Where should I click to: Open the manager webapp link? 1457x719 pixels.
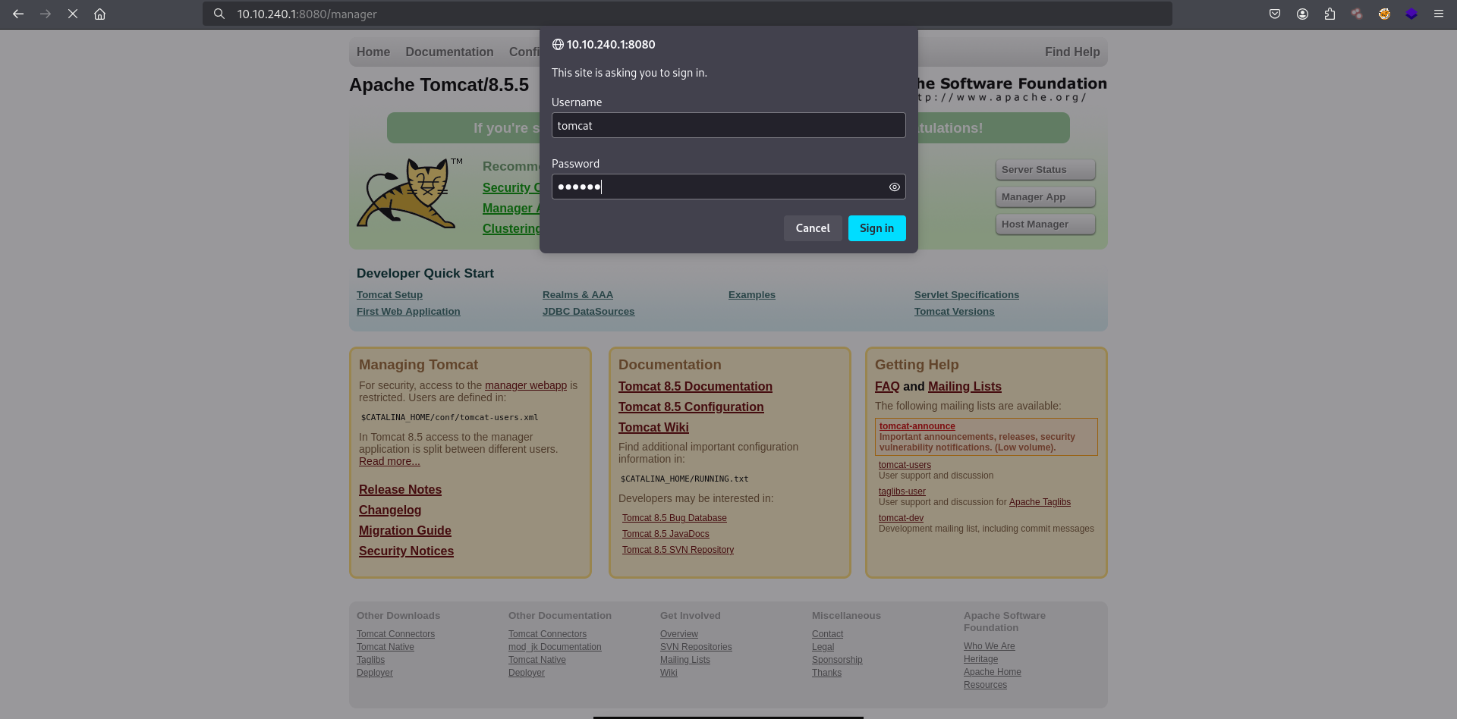click(x=526, y=385)
